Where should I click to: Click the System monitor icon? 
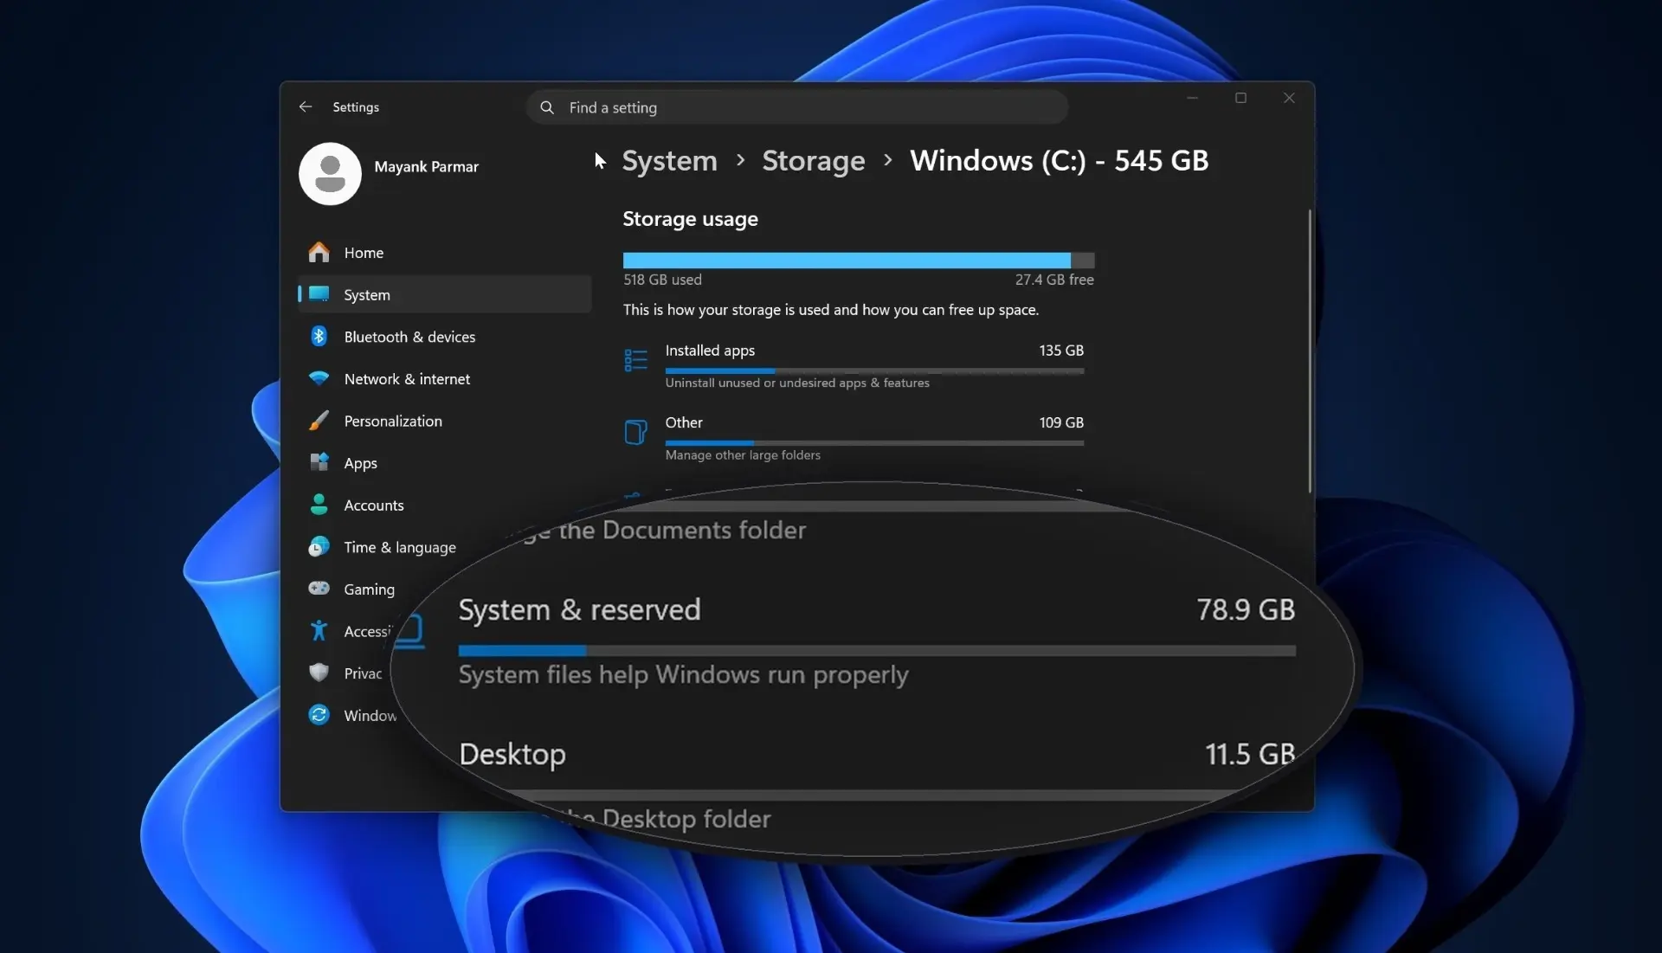coord(319,294)
